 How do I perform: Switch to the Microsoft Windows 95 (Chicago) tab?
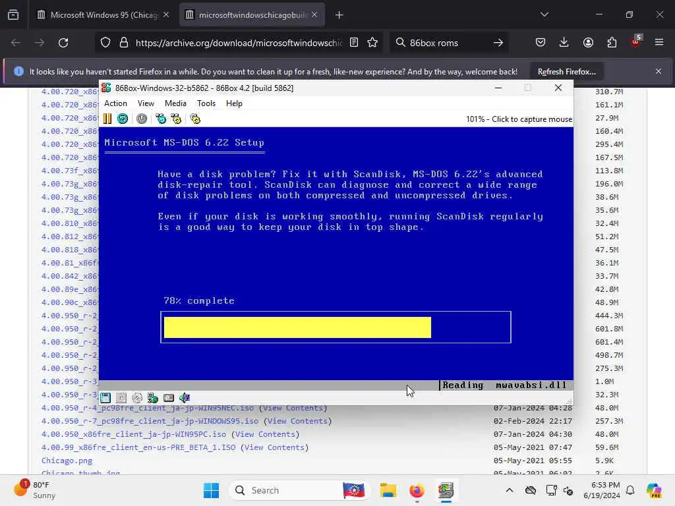click(x=103, y=15)
